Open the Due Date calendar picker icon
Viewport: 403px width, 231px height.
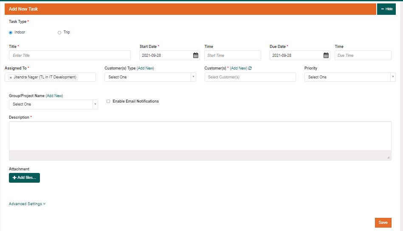point(326,56)
